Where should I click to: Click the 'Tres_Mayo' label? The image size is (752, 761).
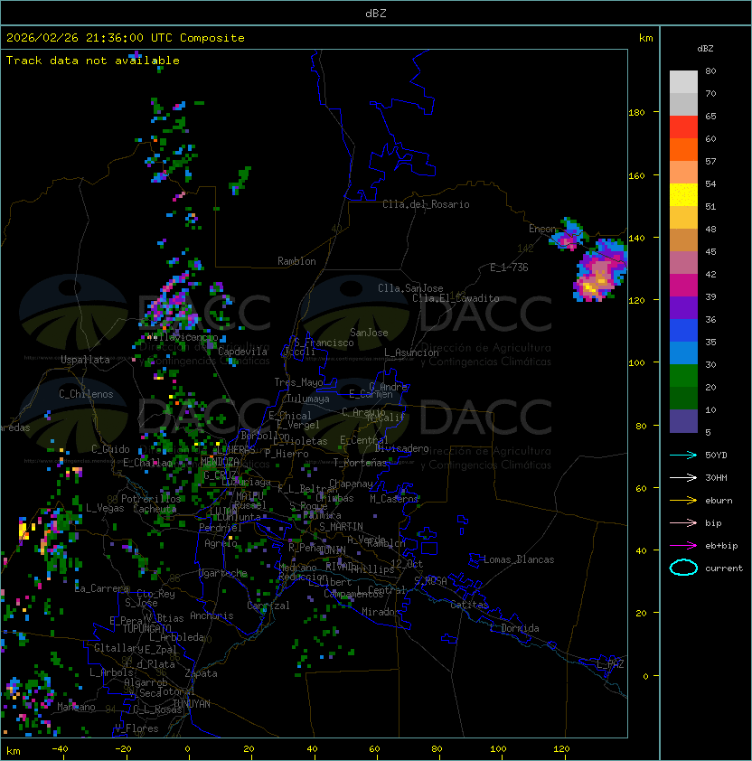tap(298, 382)
